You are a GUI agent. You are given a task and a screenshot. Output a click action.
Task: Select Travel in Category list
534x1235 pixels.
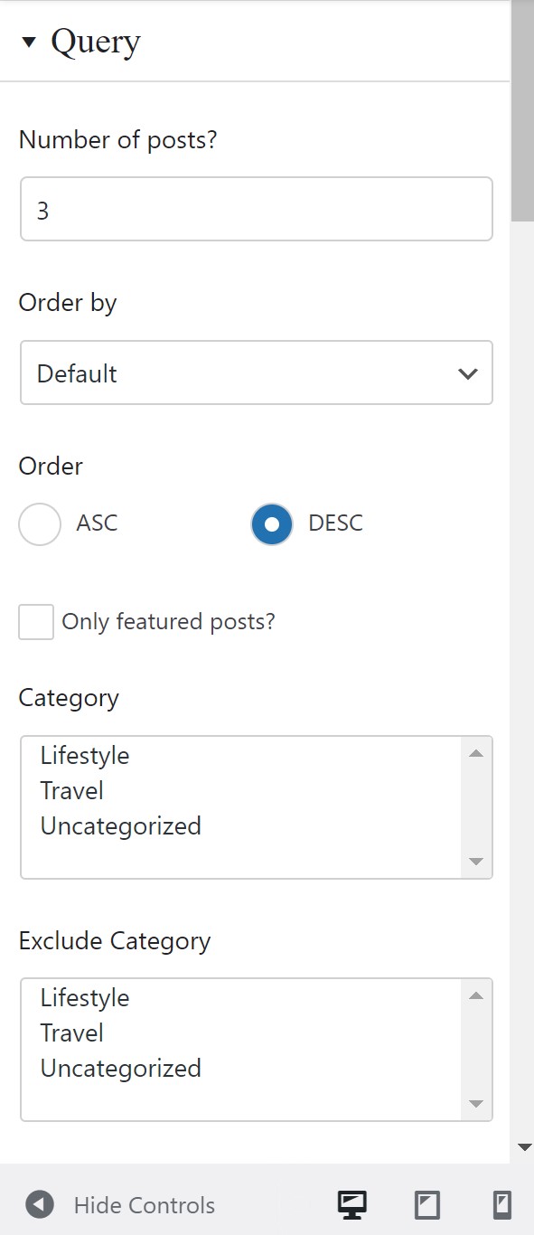[x=72, y=791]
